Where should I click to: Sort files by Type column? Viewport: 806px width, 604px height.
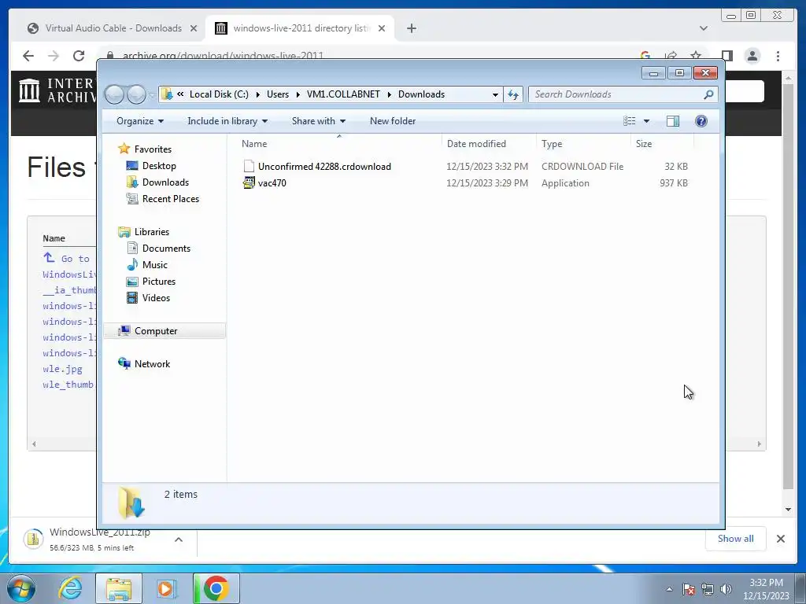click(x=583, y=144)
